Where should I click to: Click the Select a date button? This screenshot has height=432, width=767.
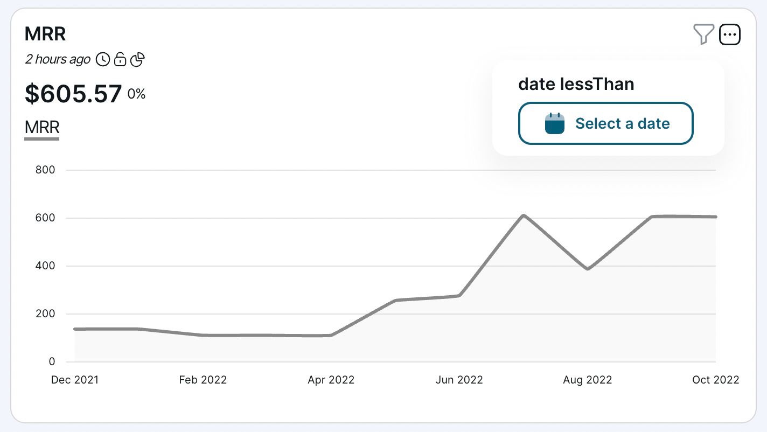click(x=605, y=123)
